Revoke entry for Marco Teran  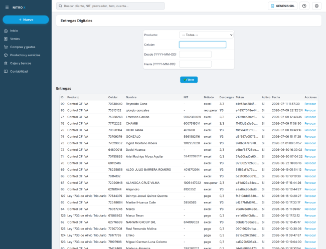(x=310, y=216)
